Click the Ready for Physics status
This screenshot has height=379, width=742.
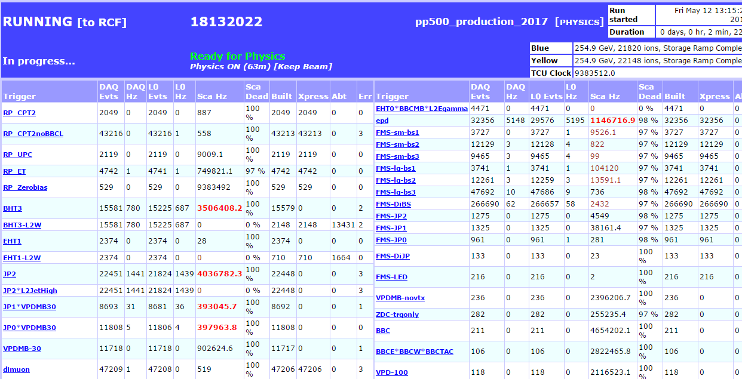pos(238,56)
